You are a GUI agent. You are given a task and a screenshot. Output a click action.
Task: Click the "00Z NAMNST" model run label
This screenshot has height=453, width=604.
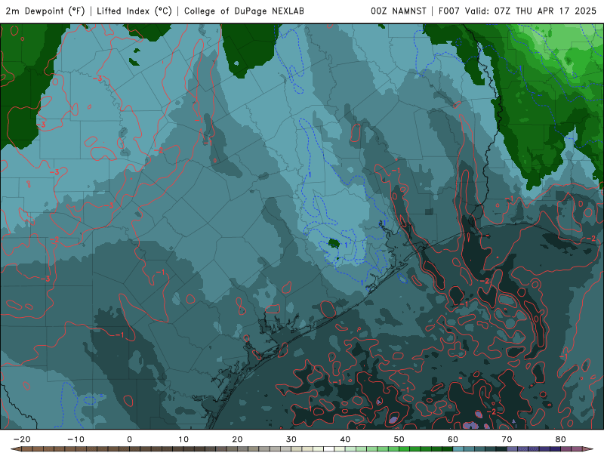pos(399,11)
